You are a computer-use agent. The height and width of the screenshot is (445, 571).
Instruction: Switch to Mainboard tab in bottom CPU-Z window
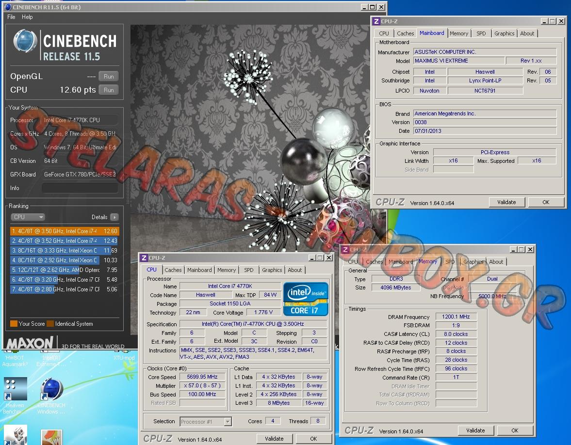click(x=199, y=270)
